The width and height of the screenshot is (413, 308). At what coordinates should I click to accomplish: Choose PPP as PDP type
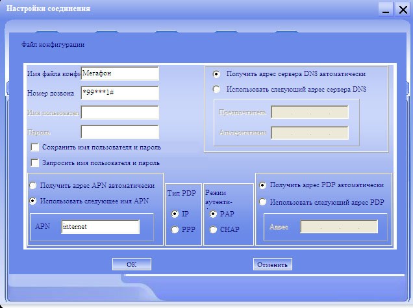(x=175, y=229)
